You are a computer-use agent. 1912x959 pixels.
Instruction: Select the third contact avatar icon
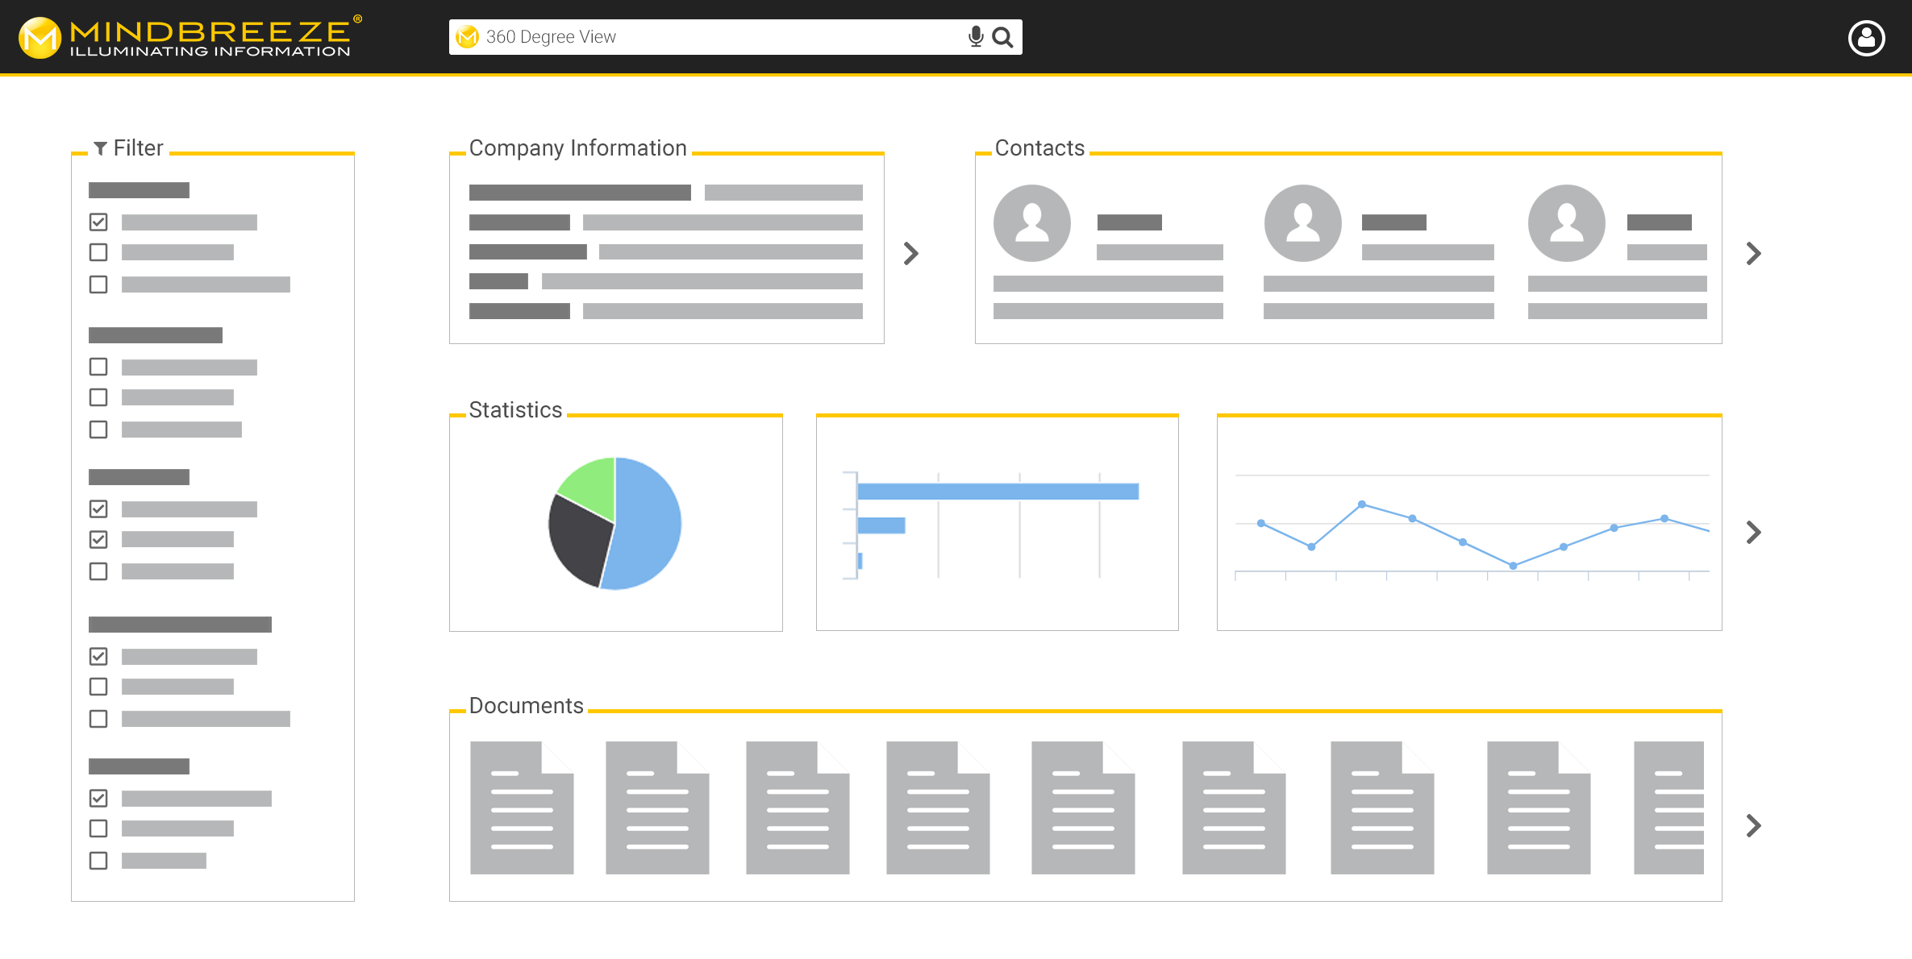pos(1566,223)
